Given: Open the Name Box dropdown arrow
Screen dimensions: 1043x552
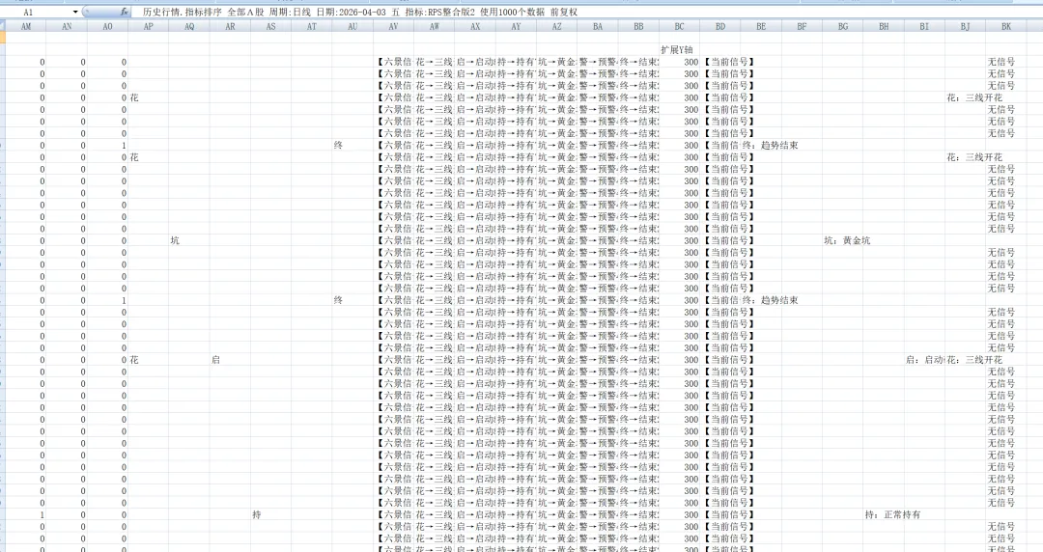Looking at the screenshot, I should pyautogui.click(x=75, y=12).
